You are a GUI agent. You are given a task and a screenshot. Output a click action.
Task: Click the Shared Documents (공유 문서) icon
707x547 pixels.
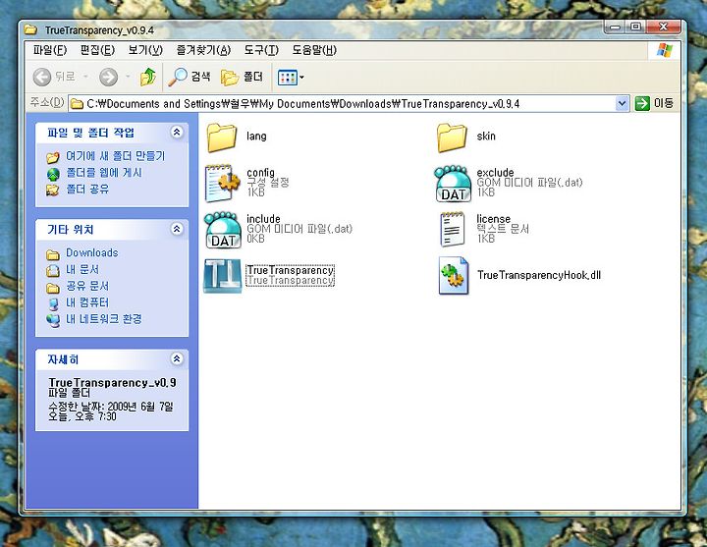[53, 288]
